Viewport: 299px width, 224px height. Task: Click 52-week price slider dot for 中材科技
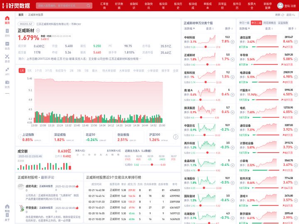point(206,47)
